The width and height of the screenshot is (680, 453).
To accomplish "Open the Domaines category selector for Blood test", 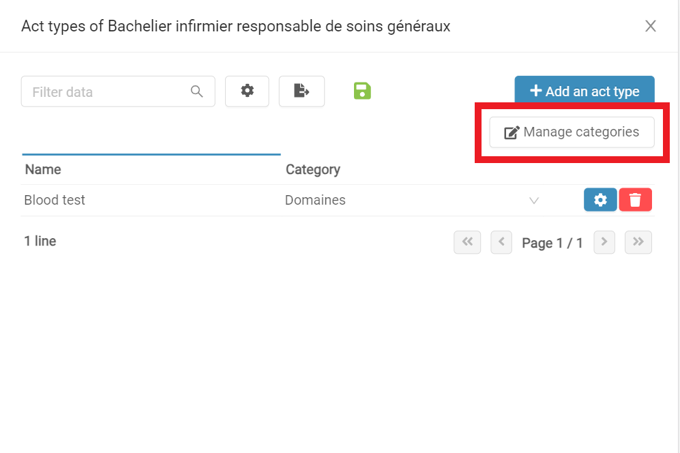I will coord(412,200).
